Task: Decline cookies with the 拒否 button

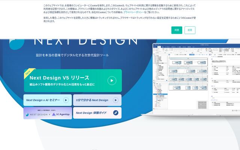Action: 190,30
